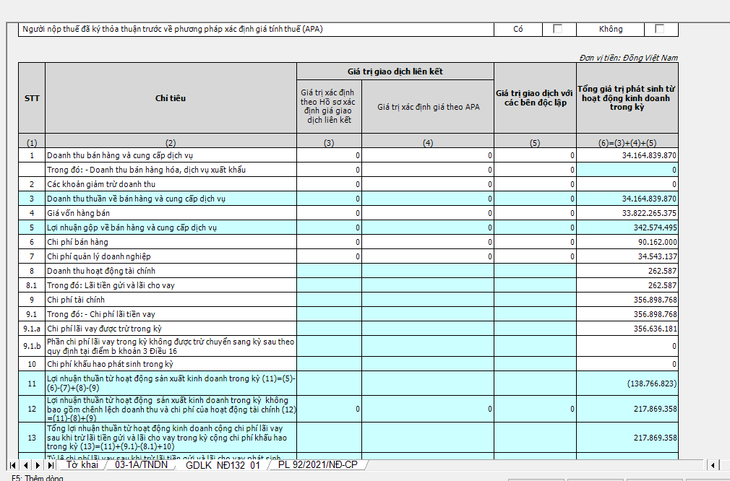The height and width of the screenshot is (481, 730).
Task: Click 'Giá vốn hàng bán' total value cell
Action: [627, 213]
